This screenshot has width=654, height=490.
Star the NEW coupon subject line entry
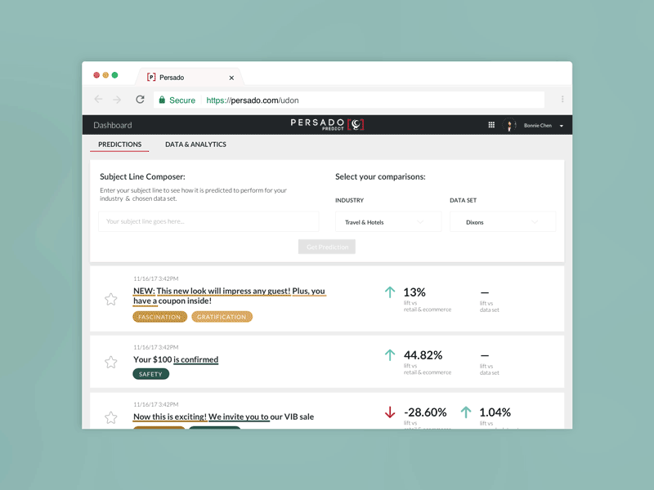click(x=111, y=299)
